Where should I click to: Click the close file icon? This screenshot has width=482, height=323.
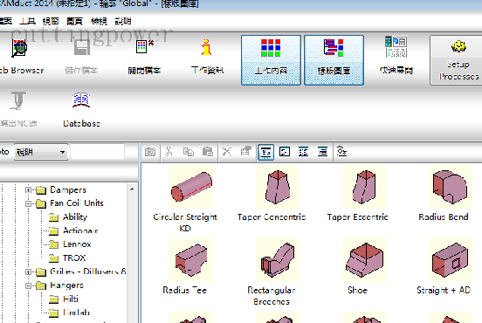144,47
